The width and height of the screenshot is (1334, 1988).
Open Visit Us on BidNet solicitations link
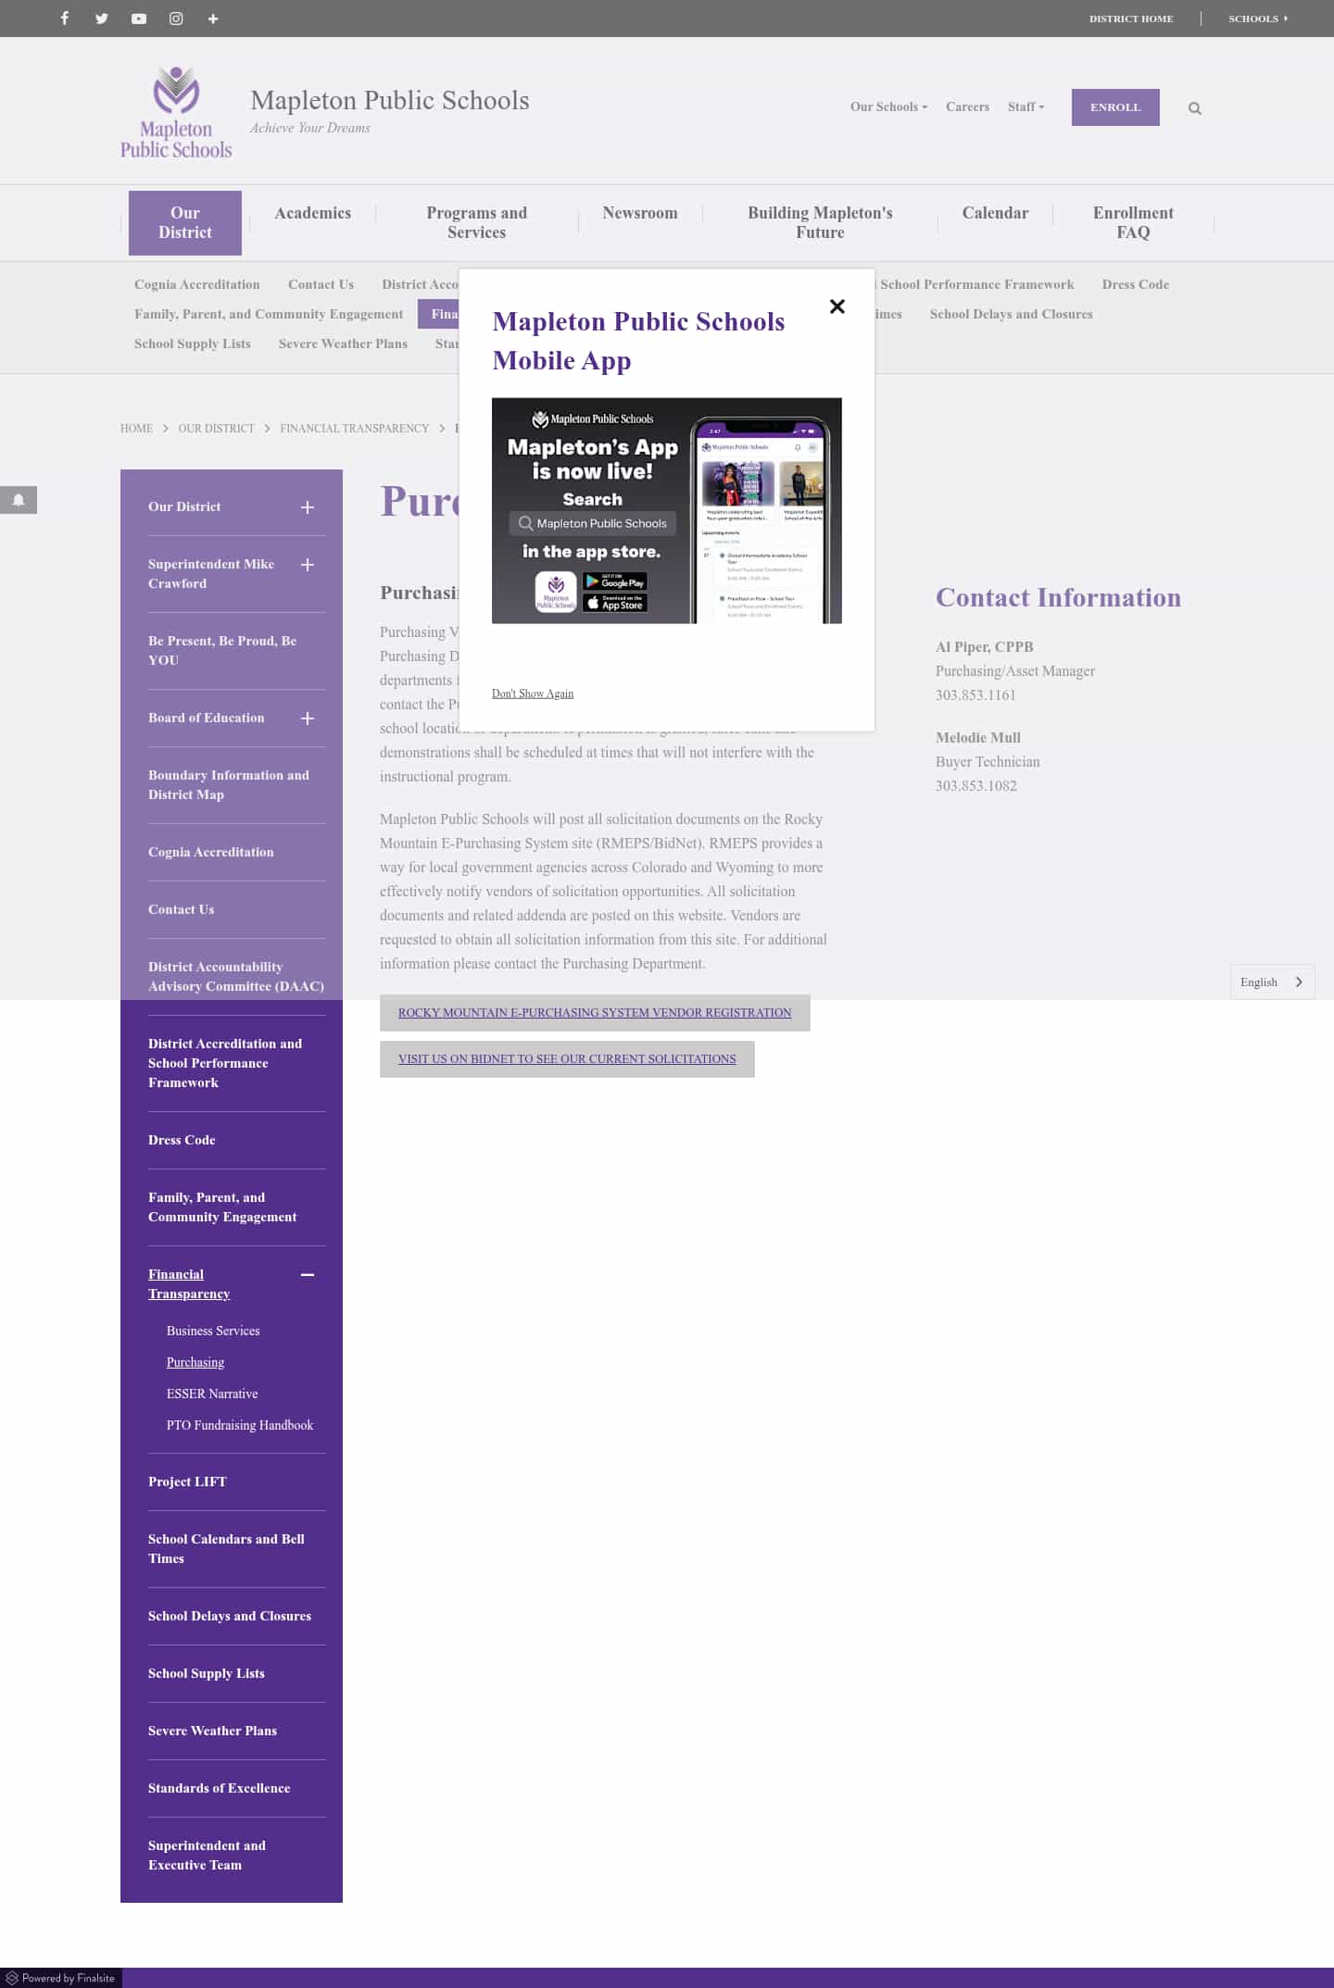pyautogui.click(x=567, y=1059)
